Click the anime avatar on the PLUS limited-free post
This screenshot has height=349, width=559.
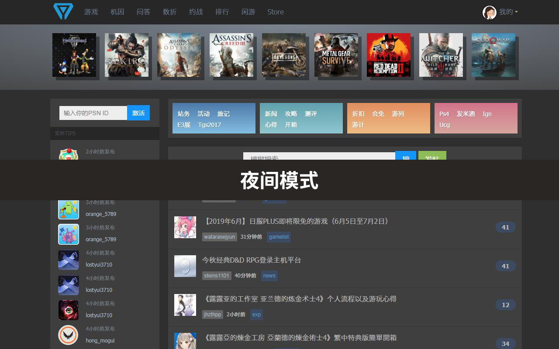pyautogui.click(x=185, y=227)
